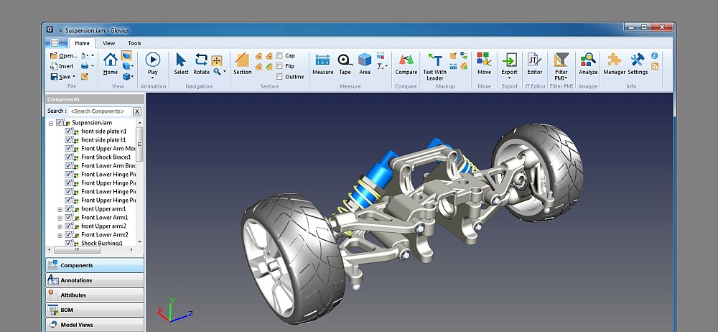Activate the Tape measure tool

tap(345, 63)
